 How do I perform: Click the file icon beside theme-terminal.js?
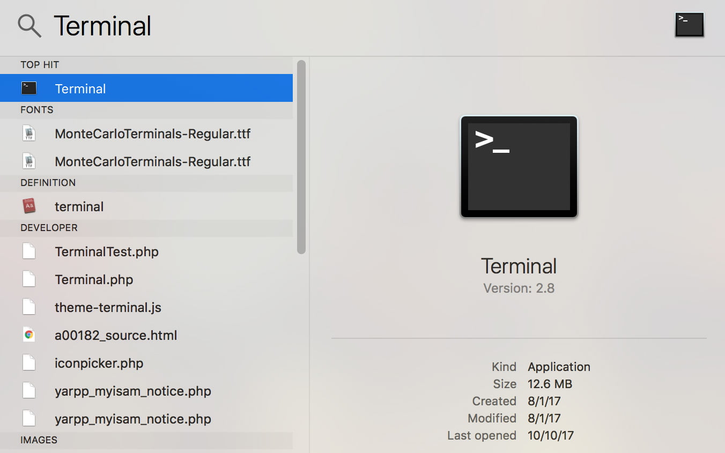click(x=29, y=307)
